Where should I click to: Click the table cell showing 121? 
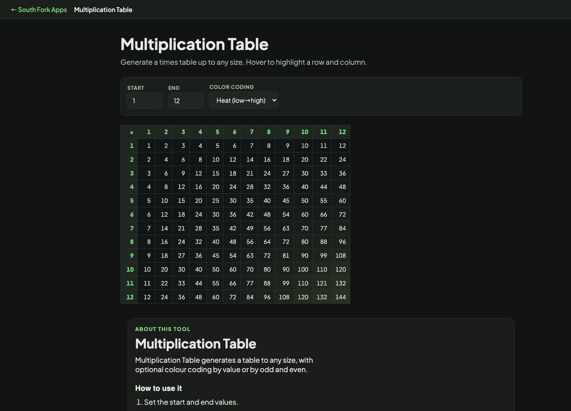pyautogui.click(x=322, y=283)
